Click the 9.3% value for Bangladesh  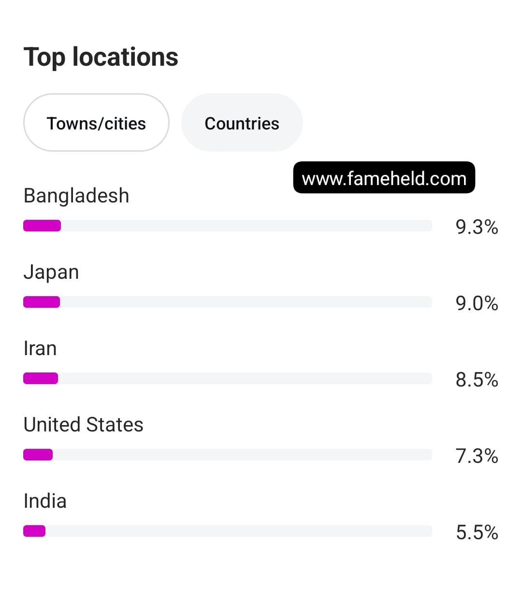(477, 227)
